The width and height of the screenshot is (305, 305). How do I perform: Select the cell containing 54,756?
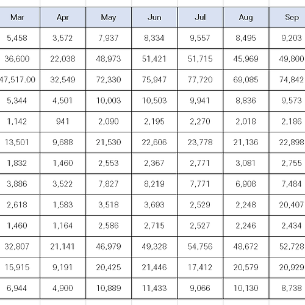pyautogui.click(x=200, y=246)
